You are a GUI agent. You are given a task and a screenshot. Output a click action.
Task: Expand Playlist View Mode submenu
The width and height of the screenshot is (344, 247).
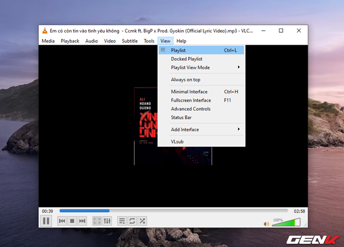202,67
